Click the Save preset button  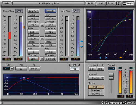pyautogui.click(x=110, y=4)
